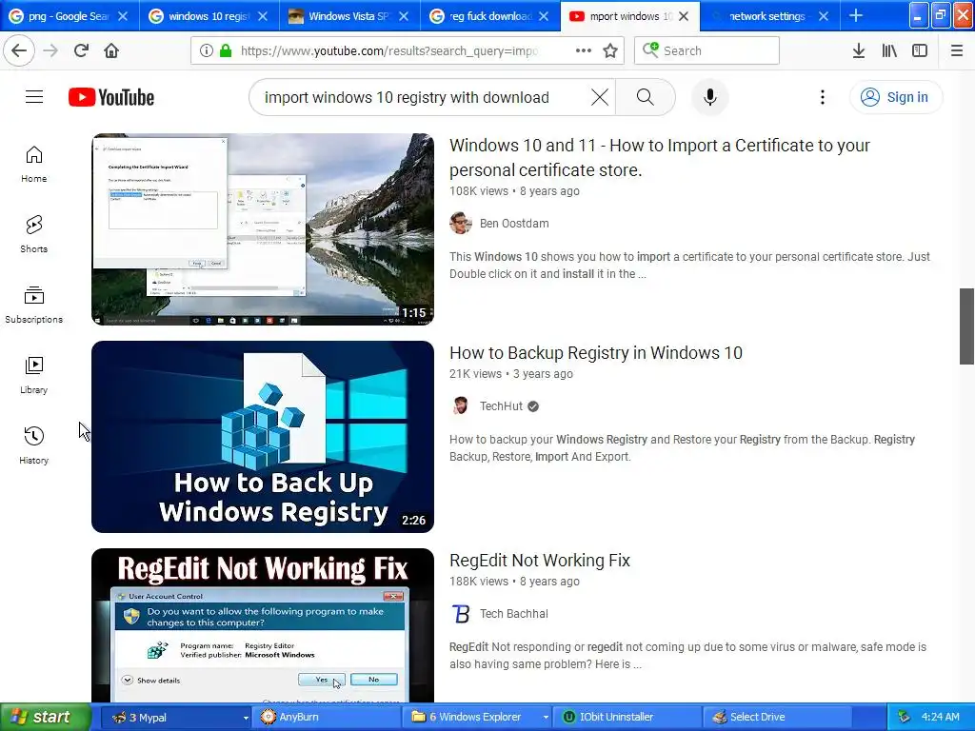This screenshot has height=731, width=975.
Task: Open History in YouTube sidebar
Action: click(x=34, y=445)
